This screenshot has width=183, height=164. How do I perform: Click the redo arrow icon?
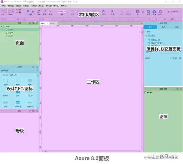click(17, 12)
